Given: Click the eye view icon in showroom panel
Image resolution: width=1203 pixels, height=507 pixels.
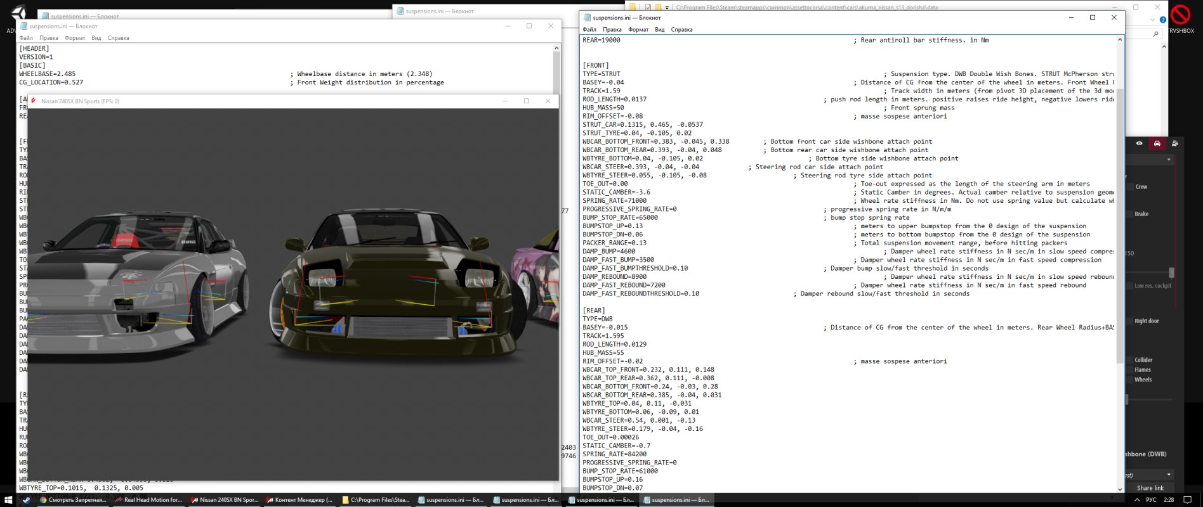Looking at the screenshot, I should tap(1140, 144).
